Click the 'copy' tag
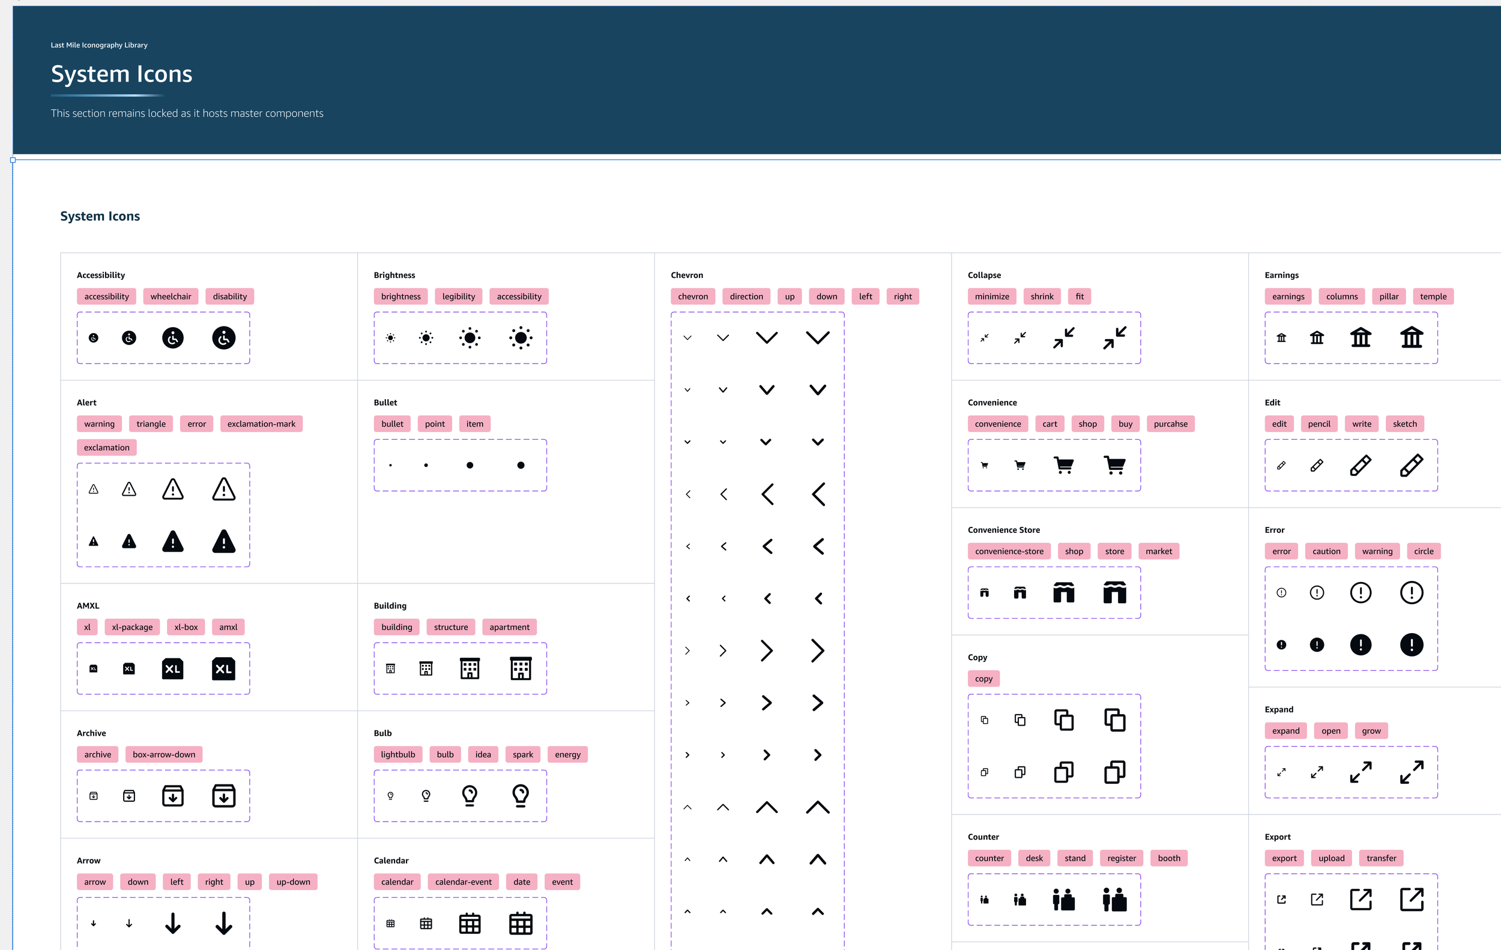Screen dimensions: 1501x950 pyautogui.click(x=983, y=678)
